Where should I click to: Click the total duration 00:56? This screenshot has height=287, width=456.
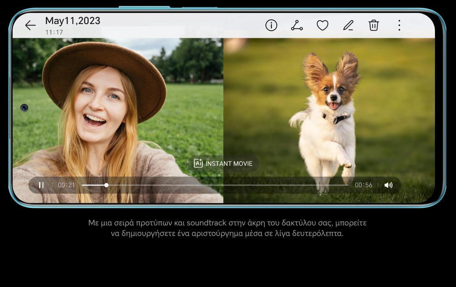point(363,185)
